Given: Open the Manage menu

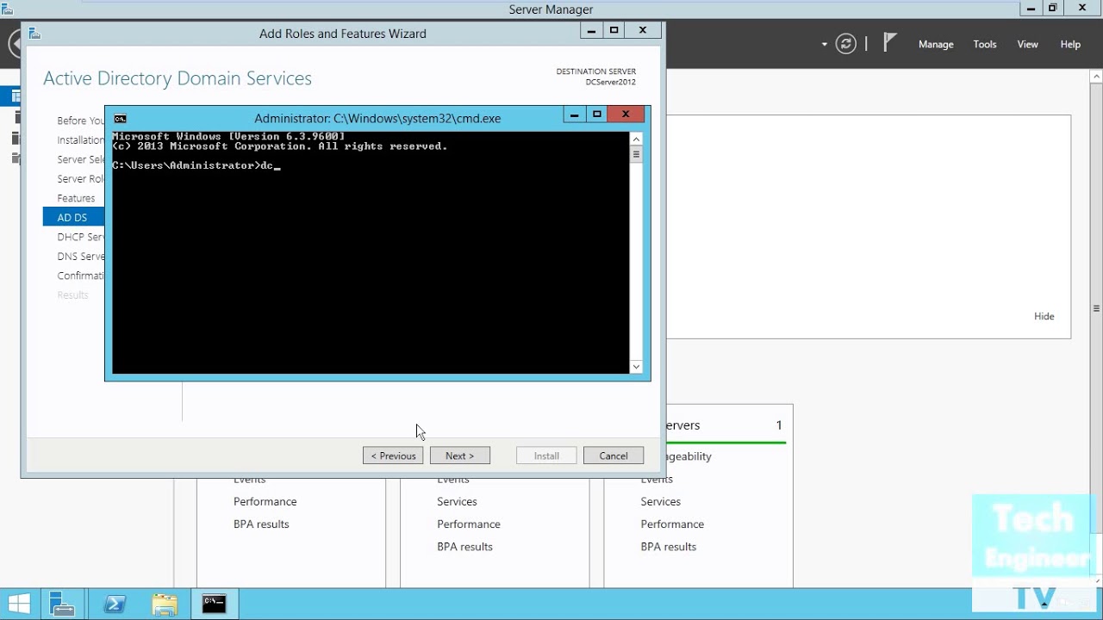Looking at the screenshot, I should (x=936, y=45).
